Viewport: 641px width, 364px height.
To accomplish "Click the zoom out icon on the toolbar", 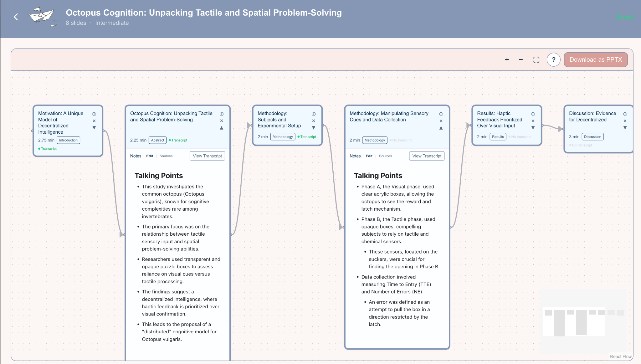I will pyautogui.click(x=521, y=59).
